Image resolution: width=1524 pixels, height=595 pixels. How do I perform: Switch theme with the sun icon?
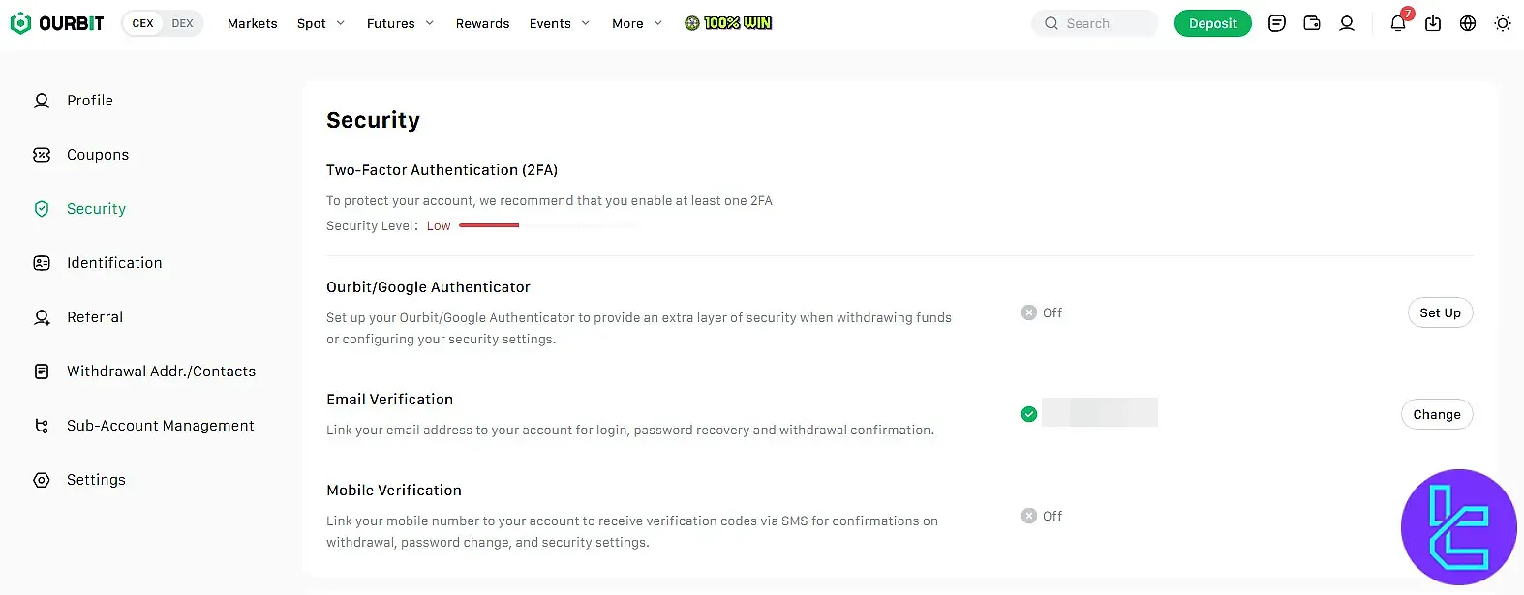1504,22
